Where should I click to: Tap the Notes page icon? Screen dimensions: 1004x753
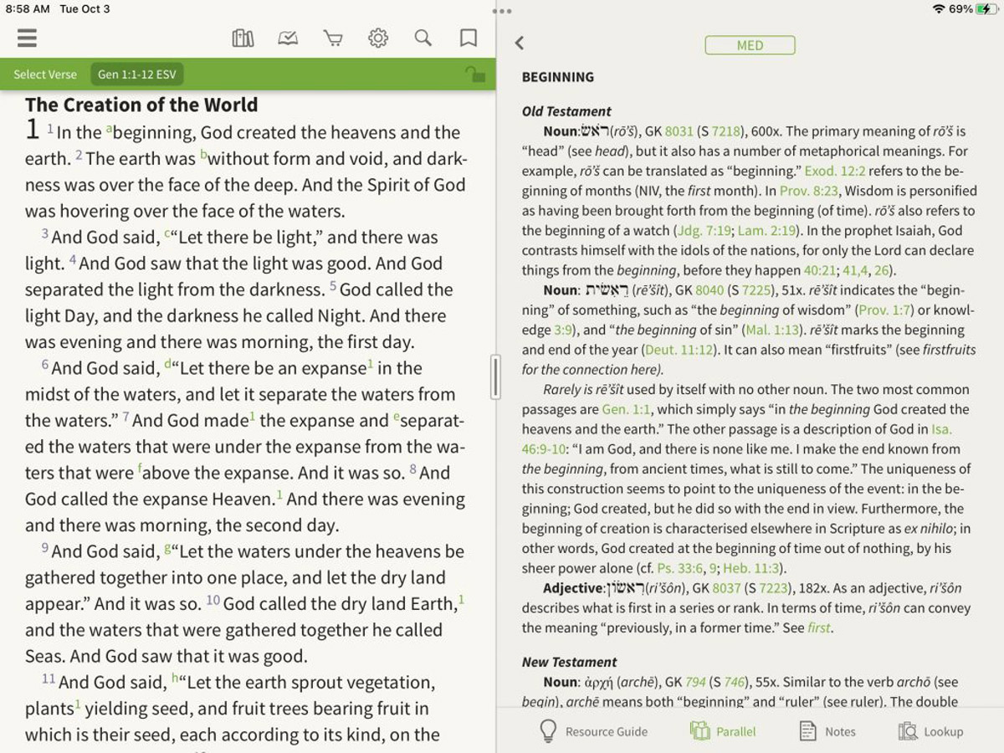[807, 731]
